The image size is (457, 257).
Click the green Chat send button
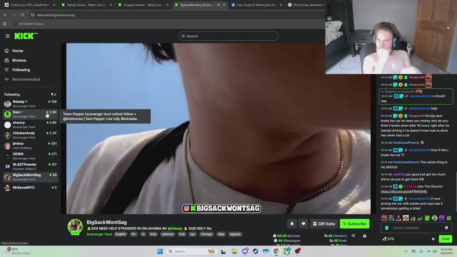click(x=446, y=239)
